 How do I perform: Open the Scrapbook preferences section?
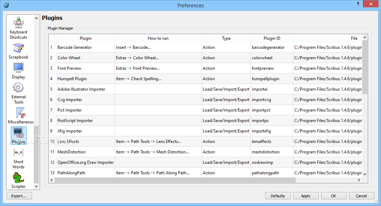(18, 51)
